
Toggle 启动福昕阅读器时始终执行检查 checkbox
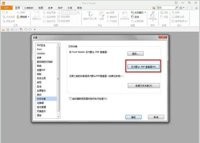click(70, 99)
